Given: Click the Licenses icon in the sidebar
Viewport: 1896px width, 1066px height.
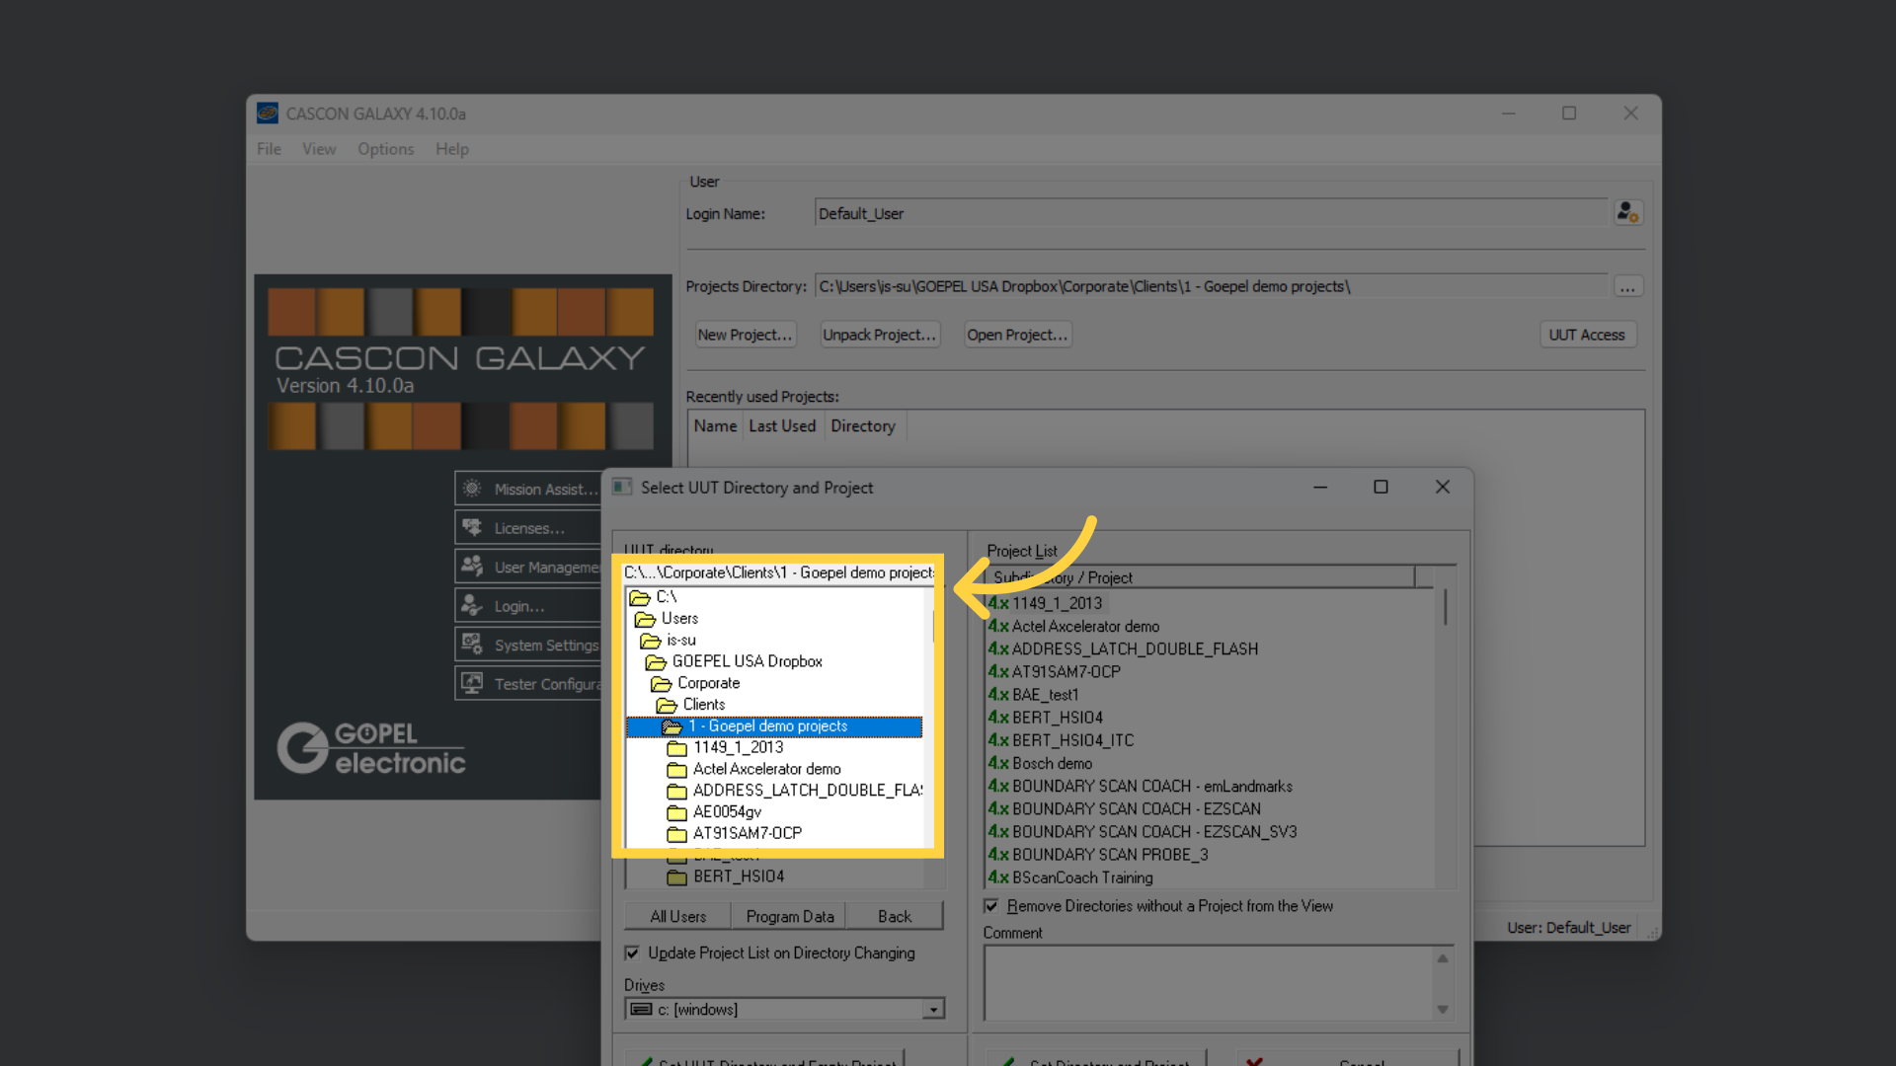Looking at the screenshot, I should pos(472,528).
